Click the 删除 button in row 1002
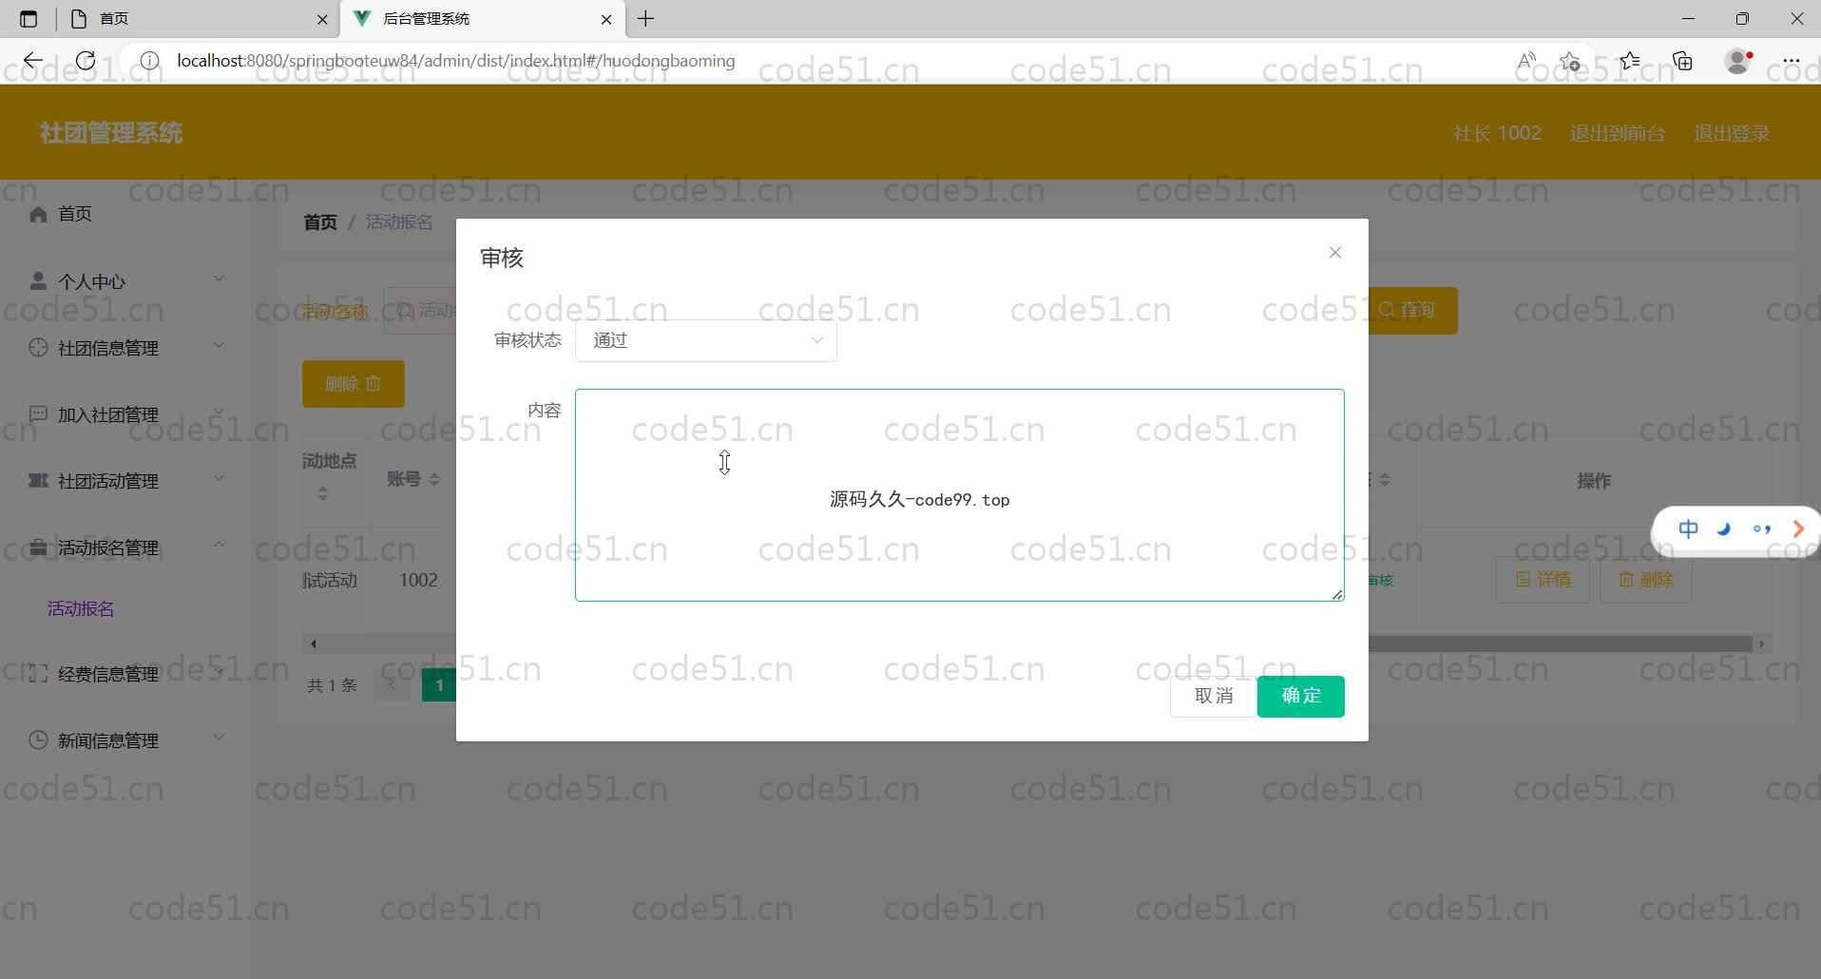 click(1646, 580)
